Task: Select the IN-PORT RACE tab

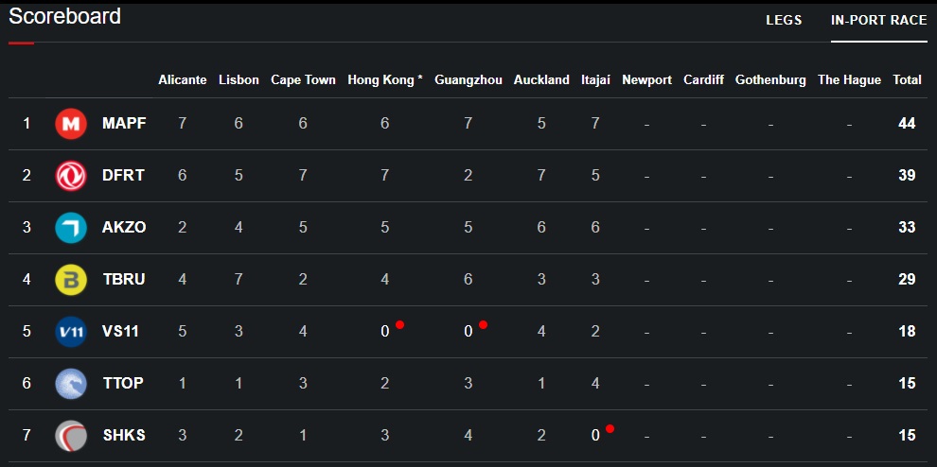Action: tap(878, 21)
